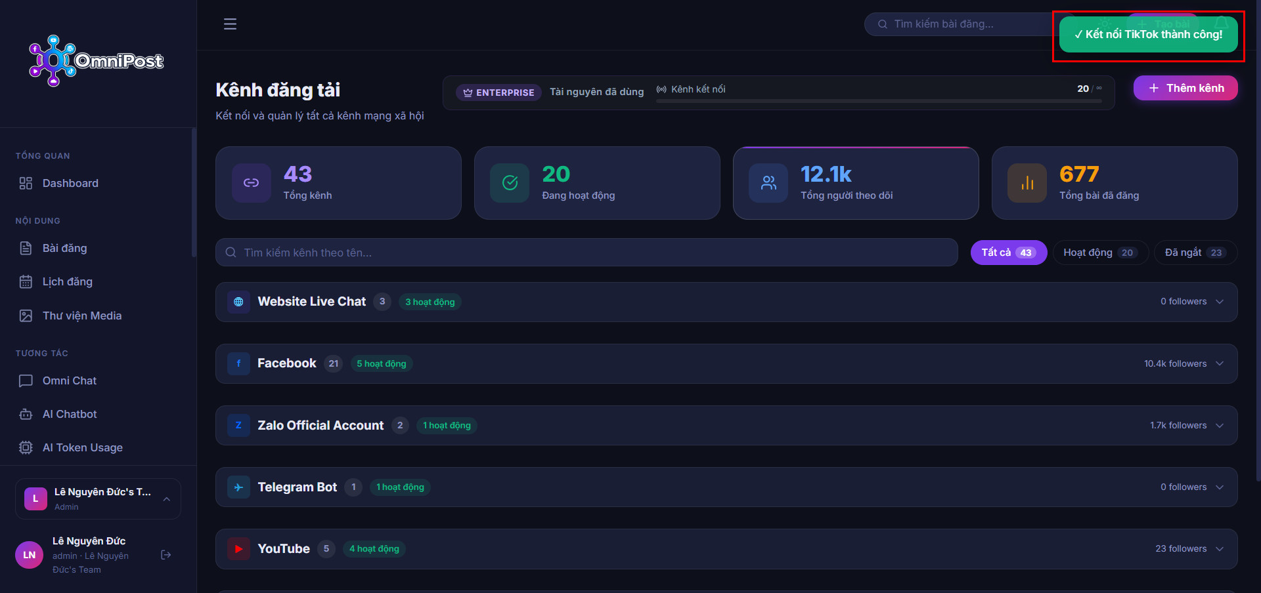Click the 23 followers label
This screenshot has width=1261, height=593.
(1181, 548)
